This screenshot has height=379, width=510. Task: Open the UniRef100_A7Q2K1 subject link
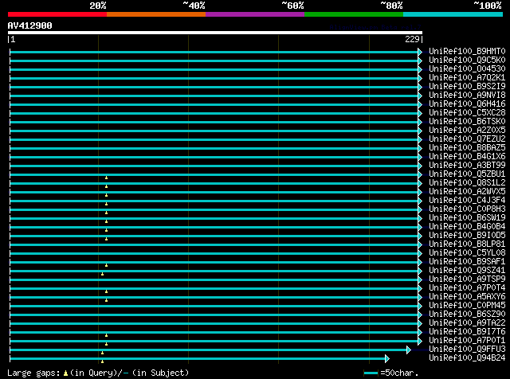pyautogui.click(x=467, y=78)
